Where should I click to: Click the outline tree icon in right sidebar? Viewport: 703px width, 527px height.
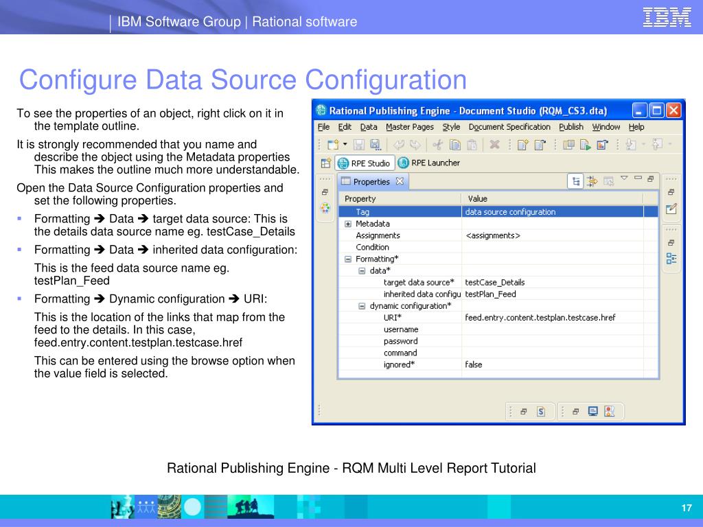coord(671,259)
